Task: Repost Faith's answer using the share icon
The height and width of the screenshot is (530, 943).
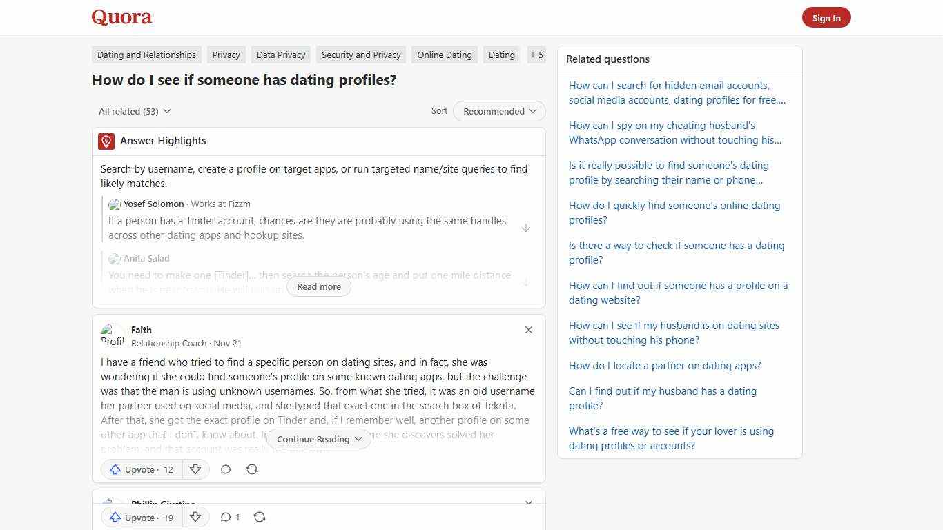Action: click(252, 469)
